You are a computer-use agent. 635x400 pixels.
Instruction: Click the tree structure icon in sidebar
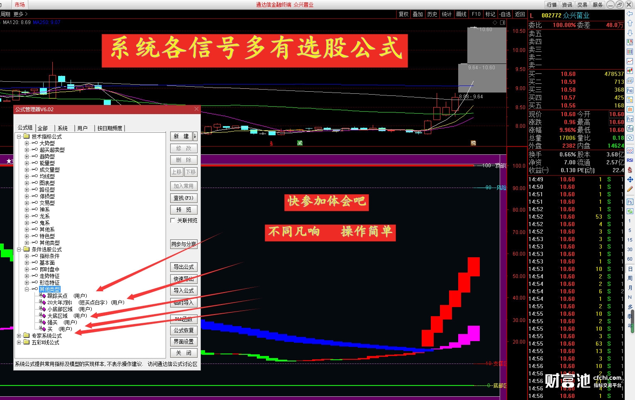tap(630, 99)
